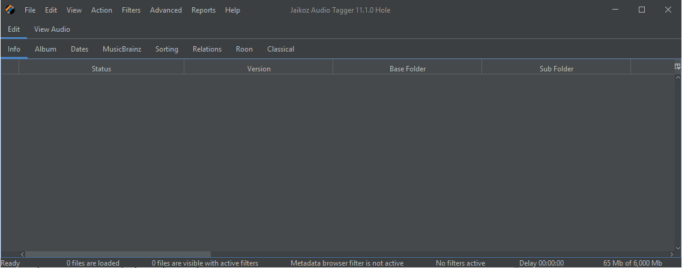Sort by the Status column header

pyautogui.click(x=101, y=68)
